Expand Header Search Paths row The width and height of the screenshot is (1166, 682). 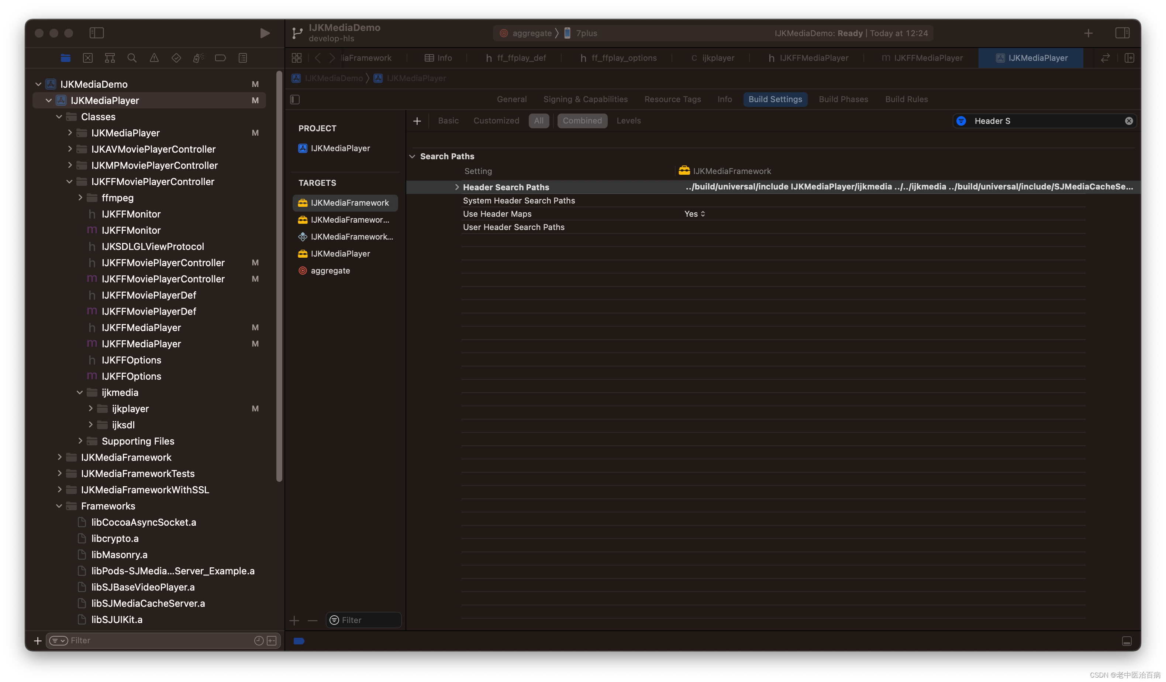[457, 187]
